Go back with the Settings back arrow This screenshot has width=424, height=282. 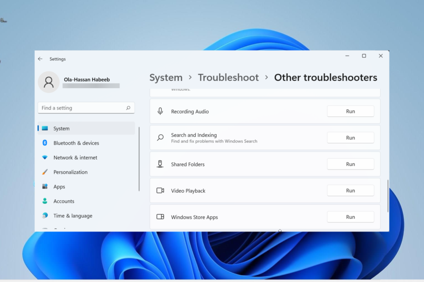click(40, 59)
